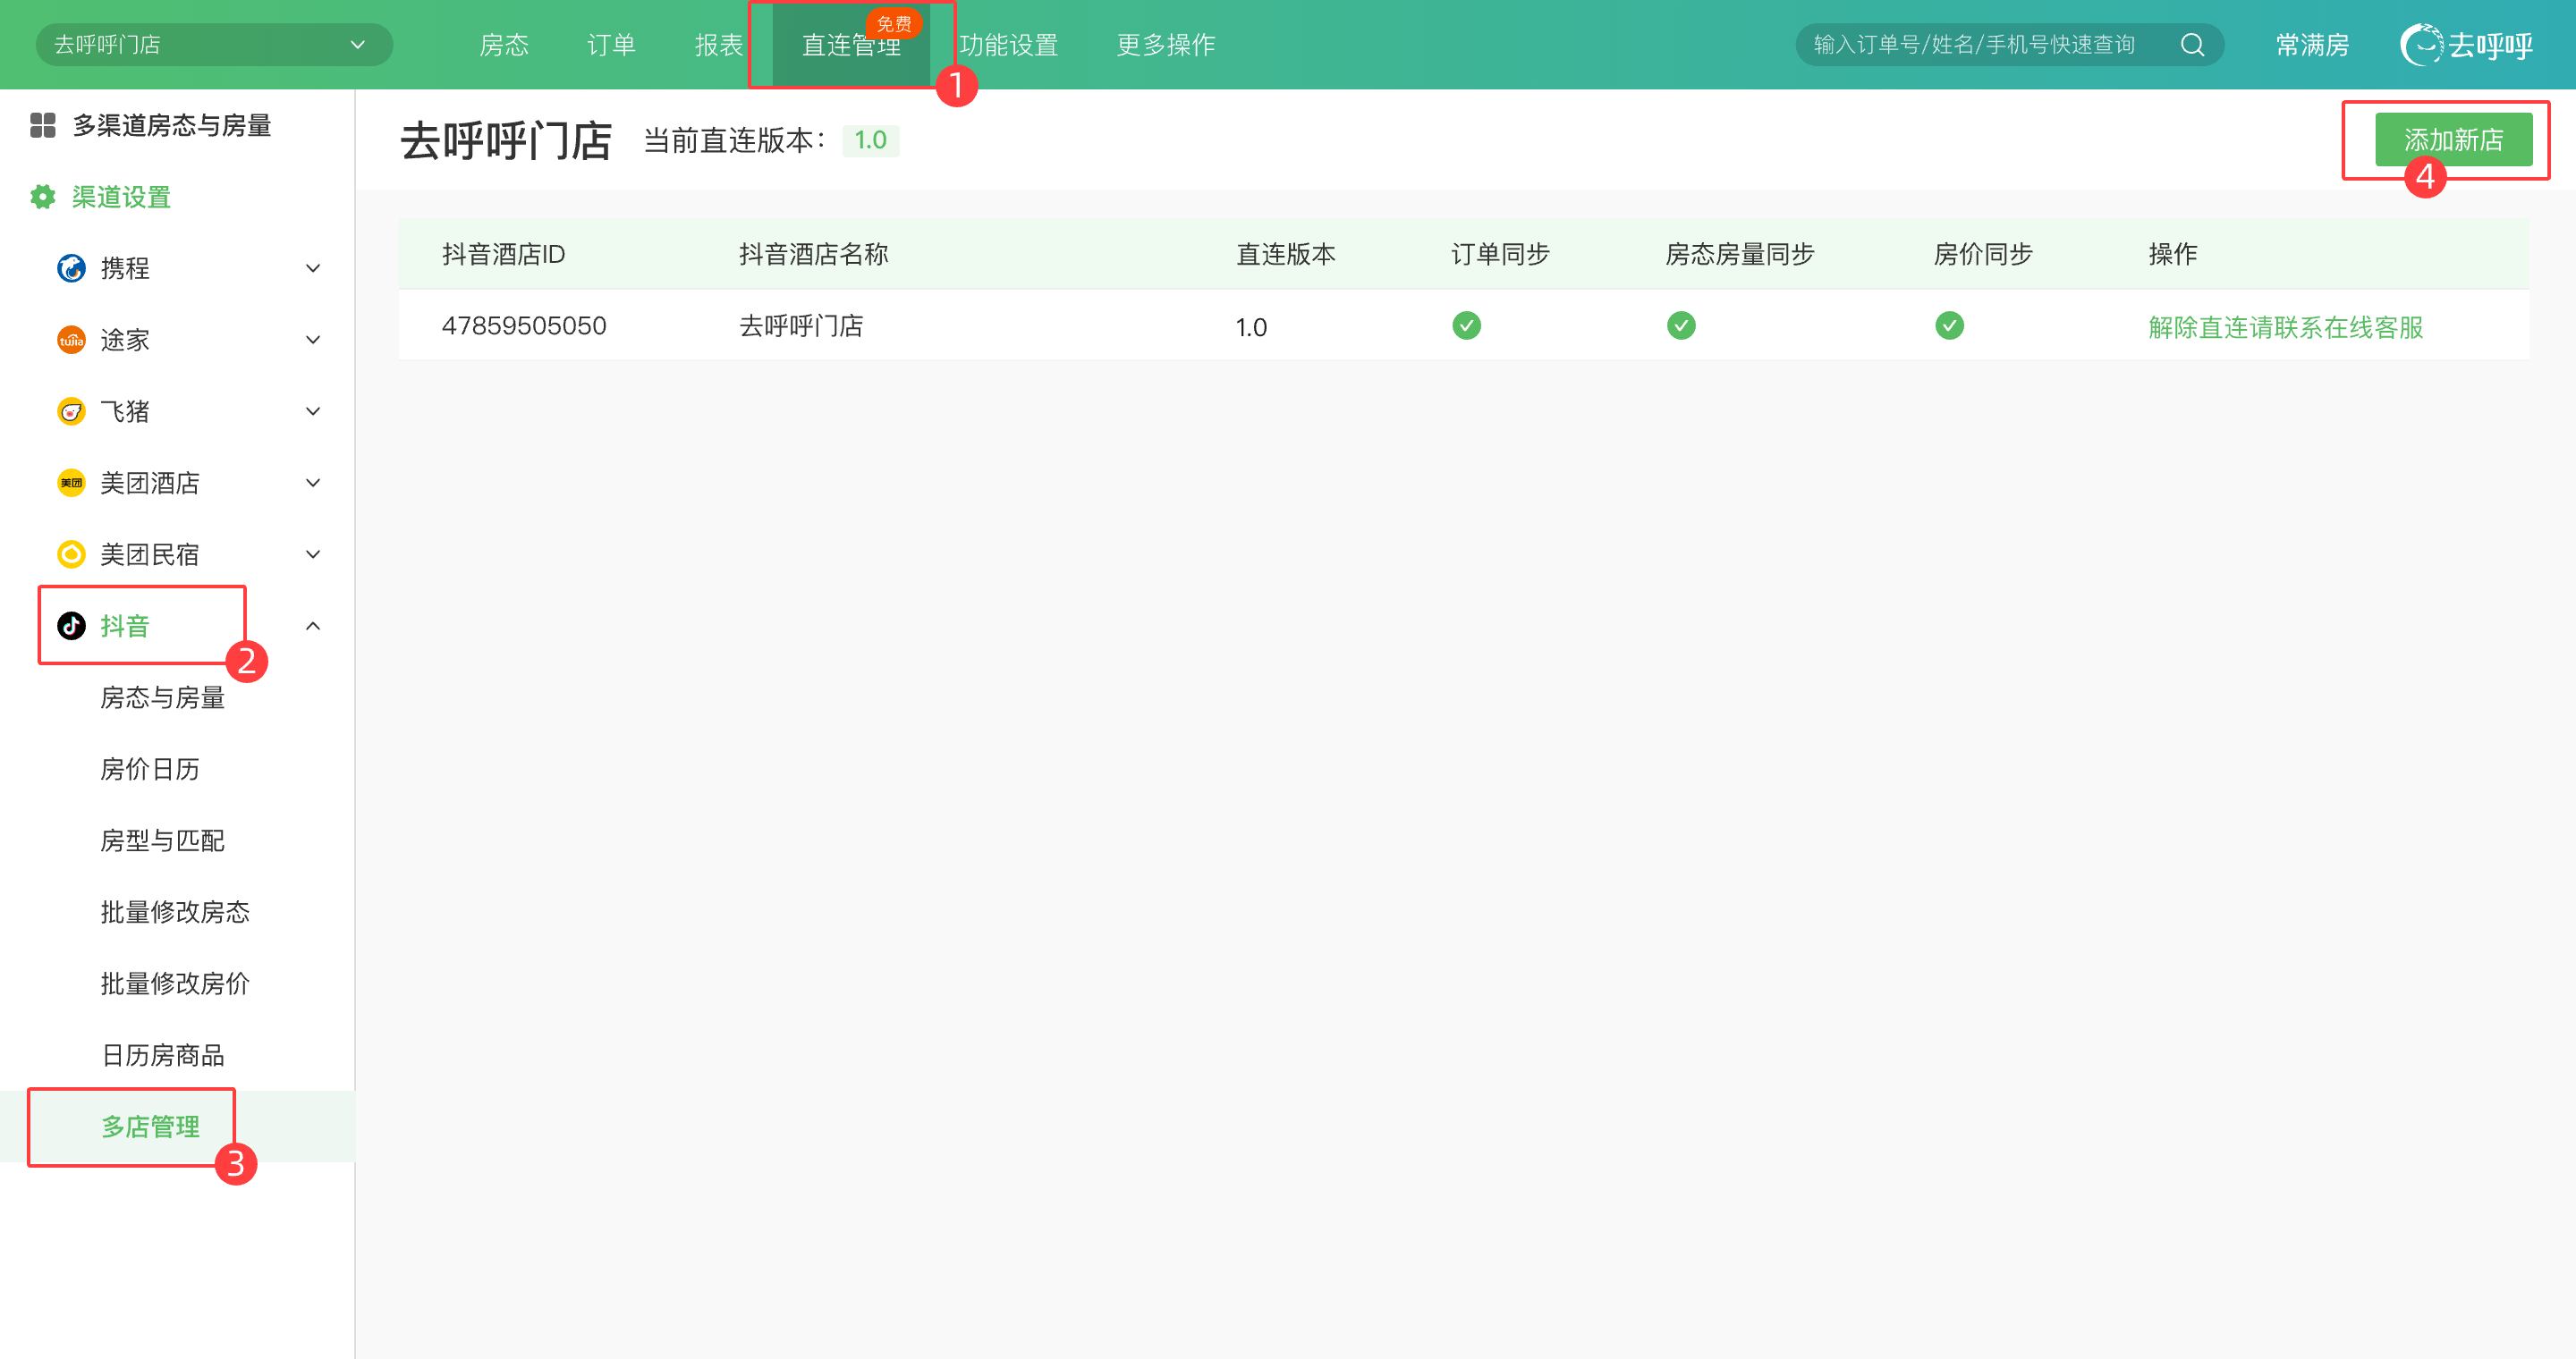Click the Meituan Hotel (美团酒店) icon
This screenshot has height=1359, width=2576.
[x=71, y=483]
